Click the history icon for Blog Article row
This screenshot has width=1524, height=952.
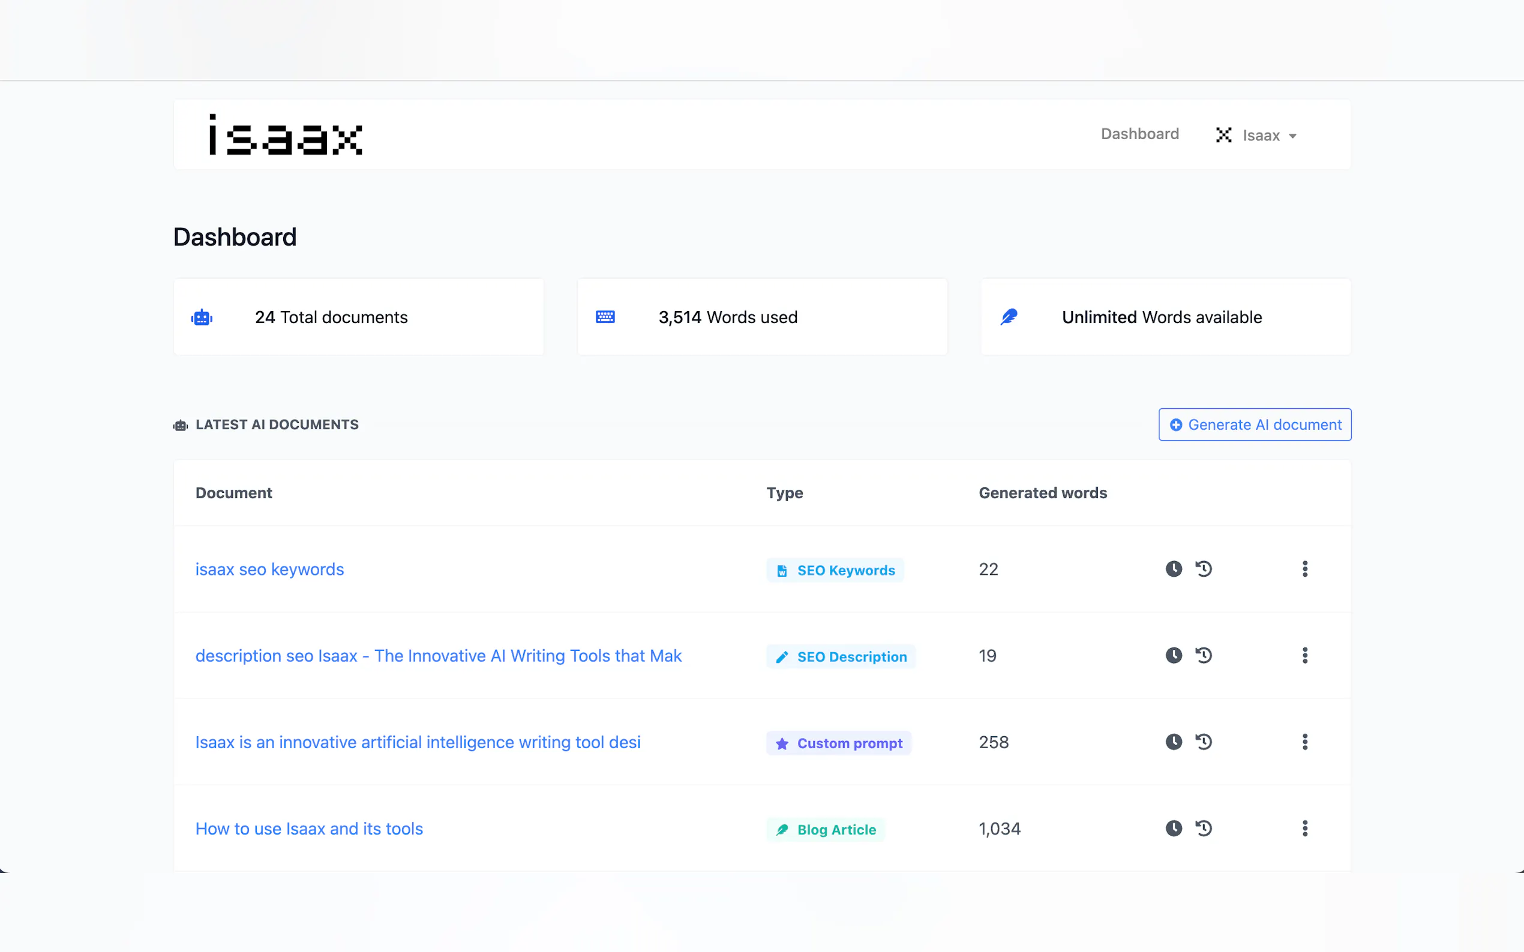tap(1204, 829)
